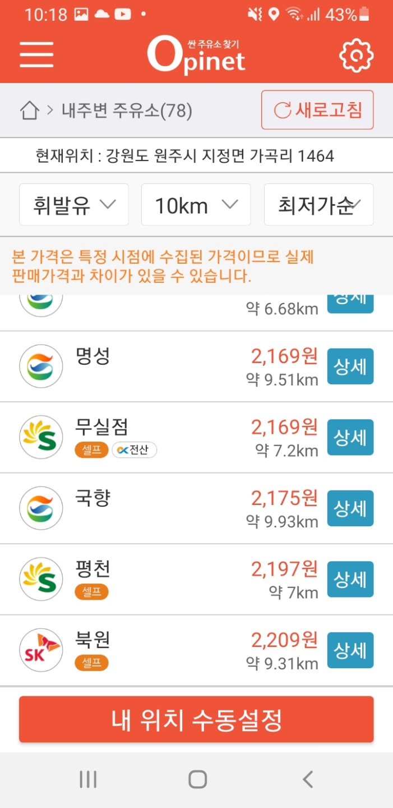Open 상세 details for the 명성 station

point(350,366)
